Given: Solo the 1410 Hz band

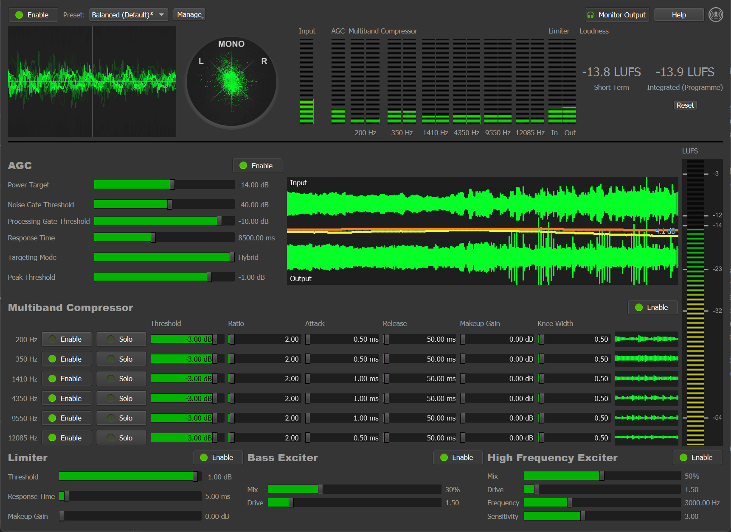Looking at the screenshot, I should (x=121, y=379).
